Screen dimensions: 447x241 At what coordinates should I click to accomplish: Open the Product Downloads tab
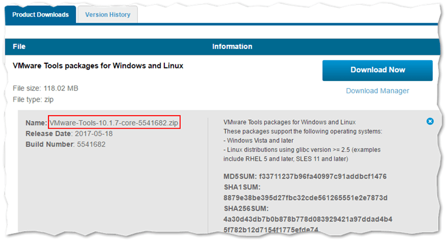click(x=40, y=15)
